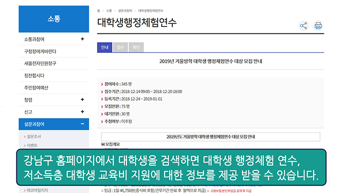
Task: Switch to the 안내 tab
Action: [x=104, y=48]
